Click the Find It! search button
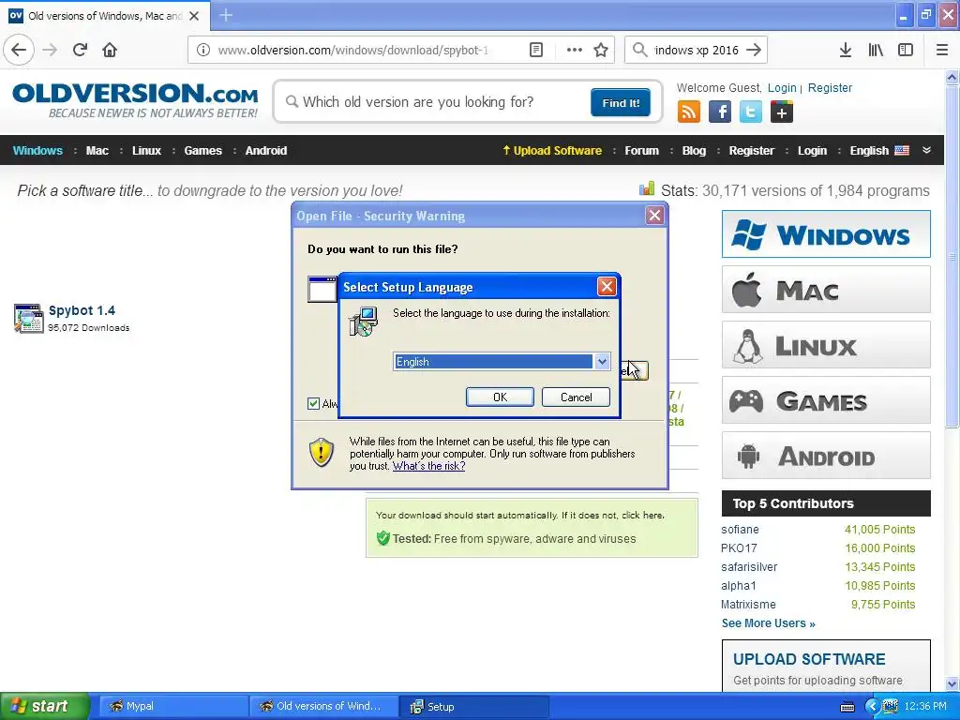Screen dimensions: 960x720 [621, 102]
